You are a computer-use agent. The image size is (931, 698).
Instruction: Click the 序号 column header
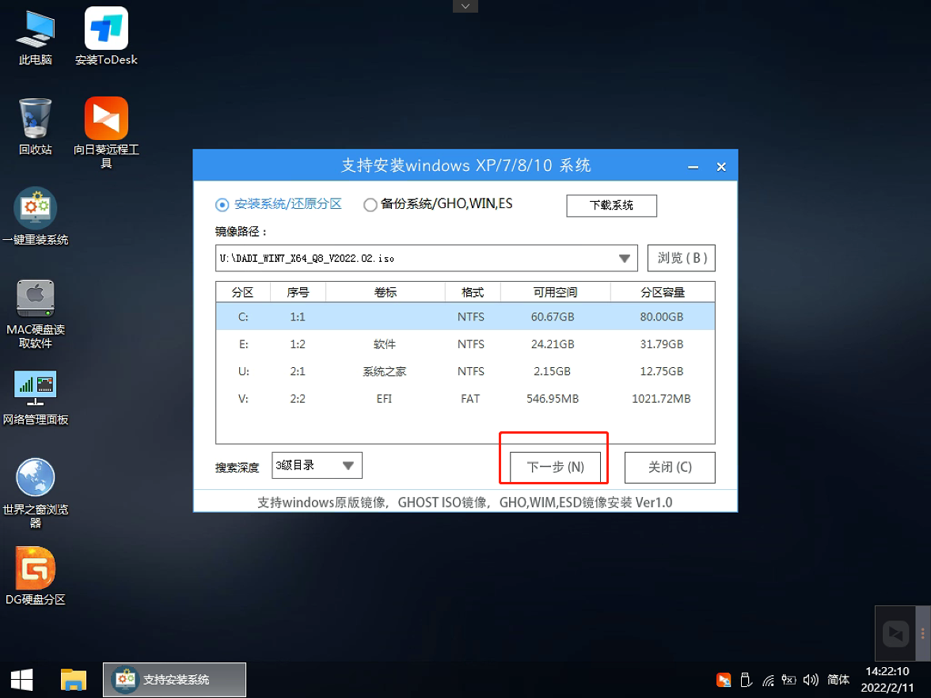tap(298, 292)
